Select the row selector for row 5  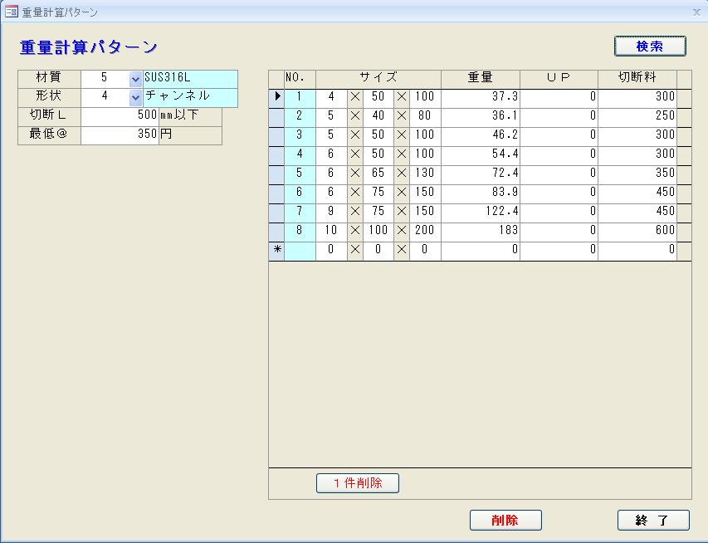[276, 174]
